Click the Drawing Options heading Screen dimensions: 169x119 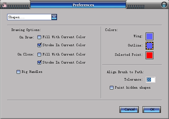tap(26, 30)
